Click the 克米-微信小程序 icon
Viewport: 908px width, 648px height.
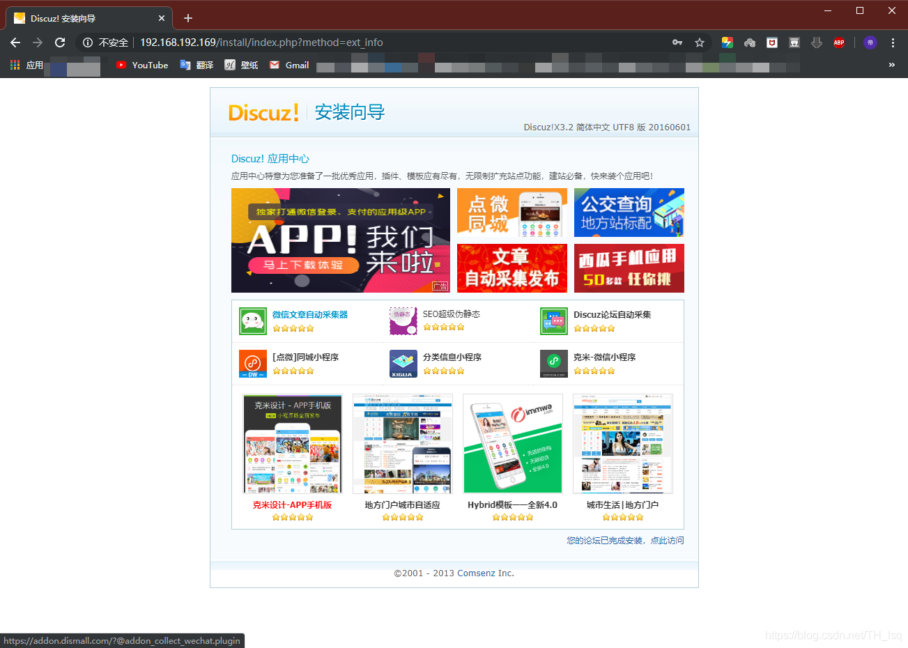click(x=554, y=364)
